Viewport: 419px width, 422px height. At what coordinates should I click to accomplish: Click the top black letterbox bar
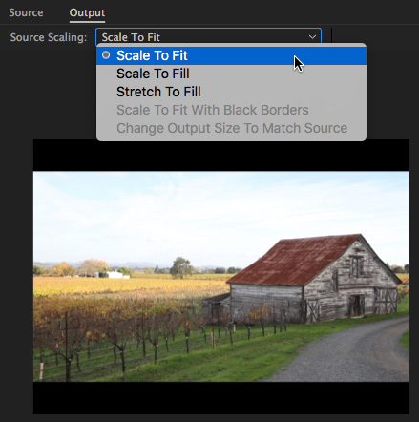pos(221,156)
